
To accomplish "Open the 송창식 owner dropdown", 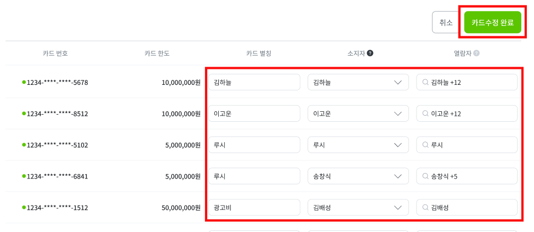I will [x=358, y=176].
